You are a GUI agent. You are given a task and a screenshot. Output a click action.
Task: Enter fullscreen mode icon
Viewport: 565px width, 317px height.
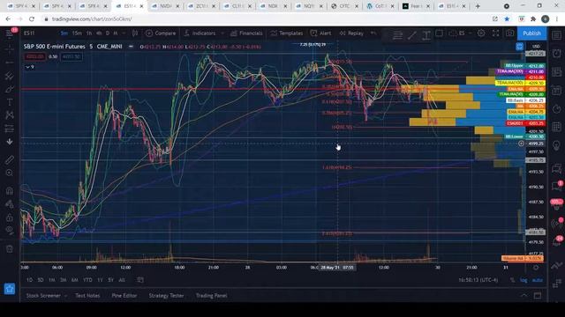point(496,33)
